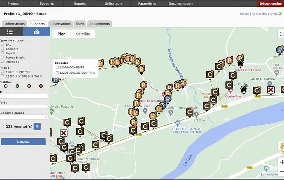Click C chamber marker near 1 2 3 Soleil

click(x=190, y=112)
